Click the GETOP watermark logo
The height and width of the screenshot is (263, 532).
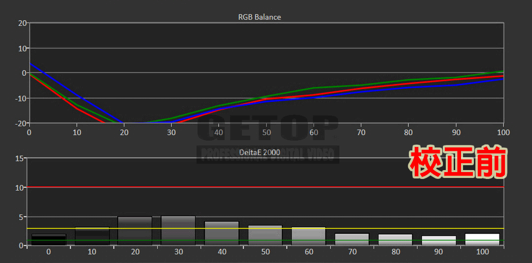click(267, 130)
